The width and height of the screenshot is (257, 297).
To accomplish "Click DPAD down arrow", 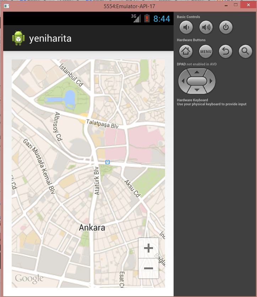I will tap(197, 90).
